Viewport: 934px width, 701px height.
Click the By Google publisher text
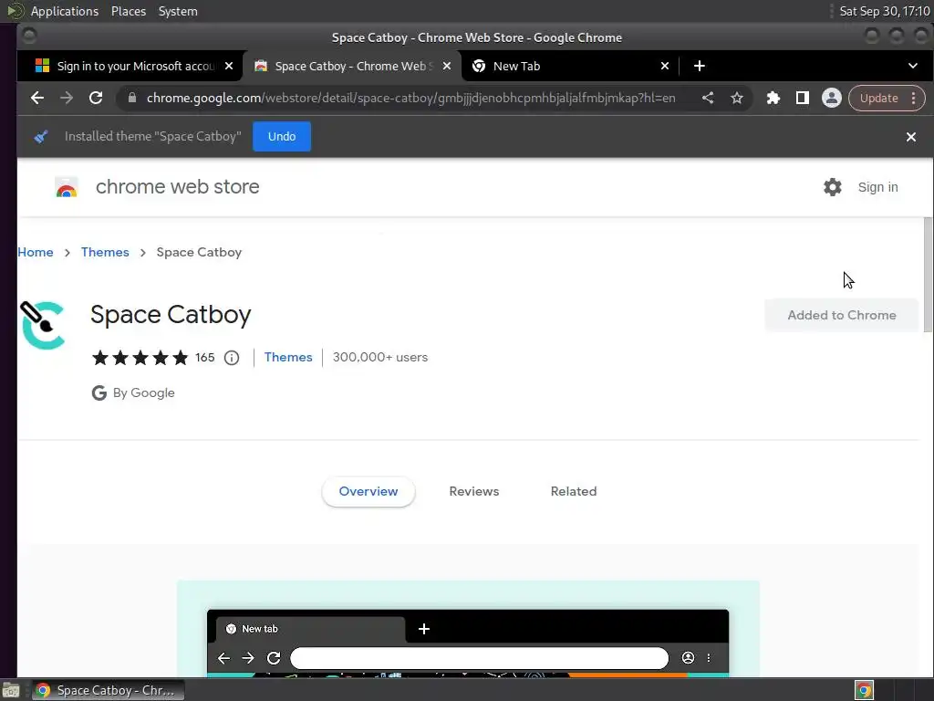tap(143, 392)
